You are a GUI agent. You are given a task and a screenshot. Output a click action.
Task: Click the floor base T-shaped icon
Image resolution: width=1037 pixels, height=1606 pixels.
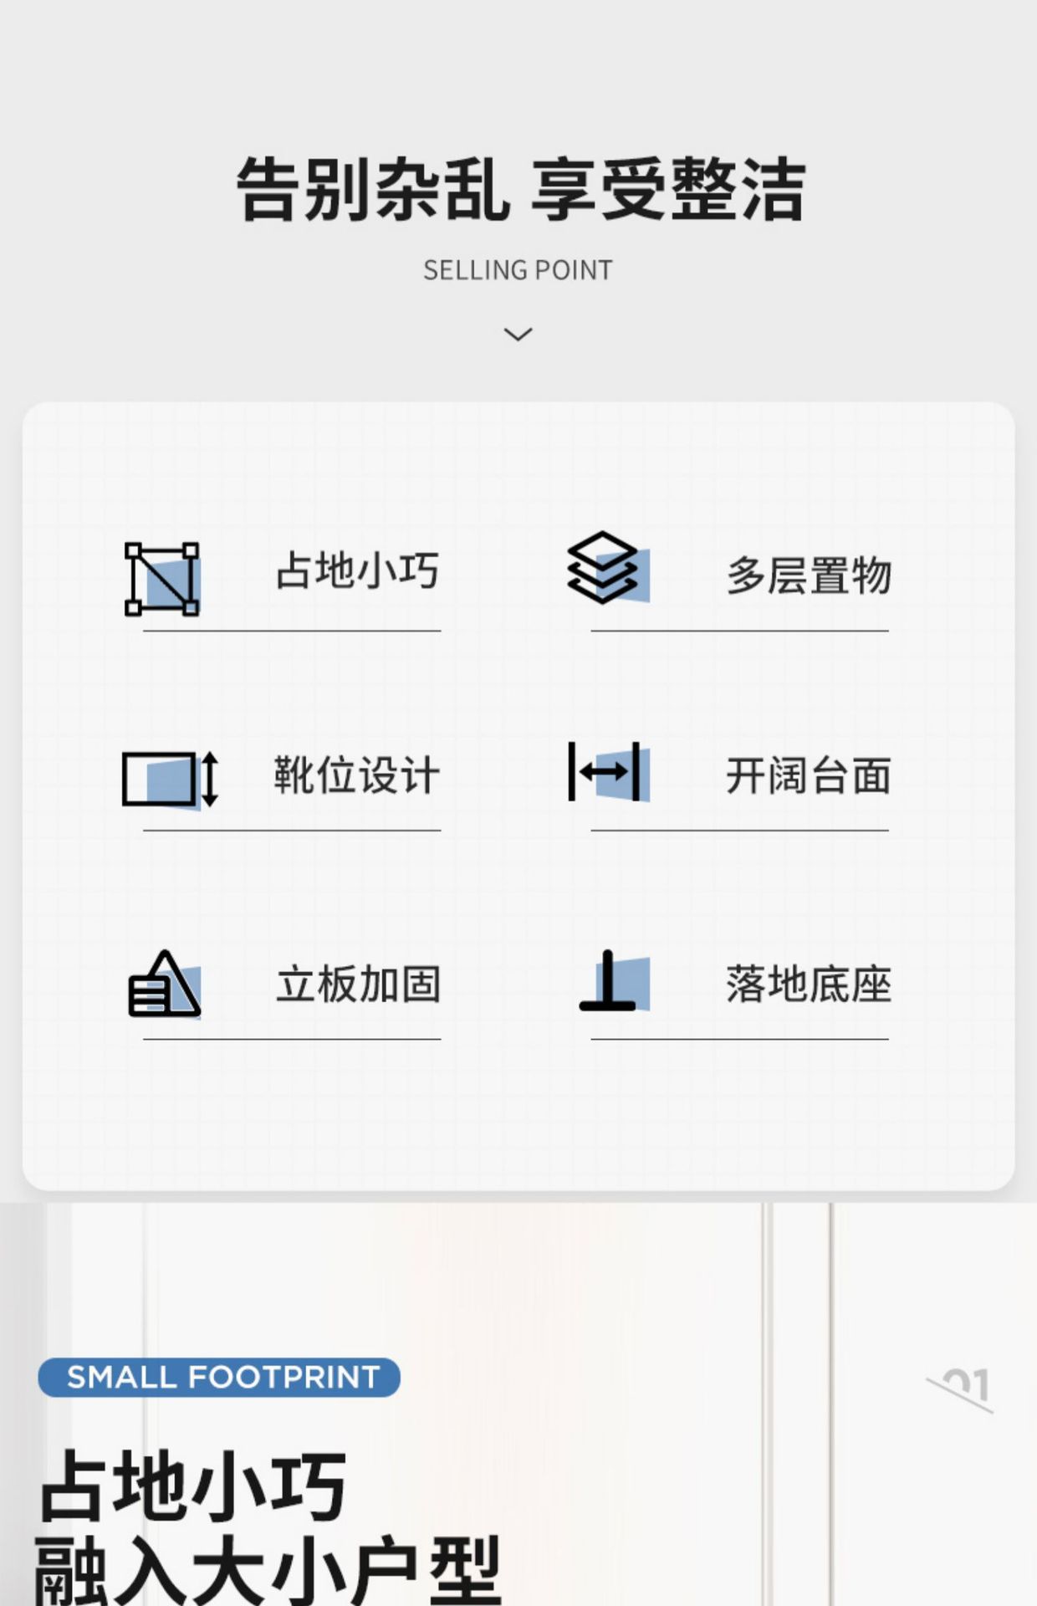pyautogui.click(x=615, y=980)
